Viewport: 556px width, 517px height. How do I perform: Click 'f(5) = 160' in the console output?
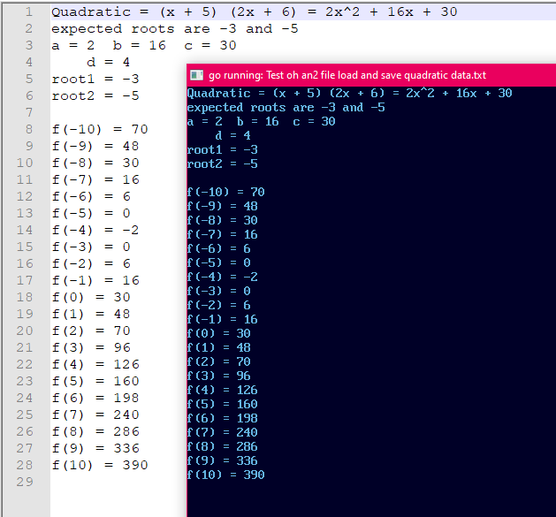pyautogui.click(x=223, y=404)
